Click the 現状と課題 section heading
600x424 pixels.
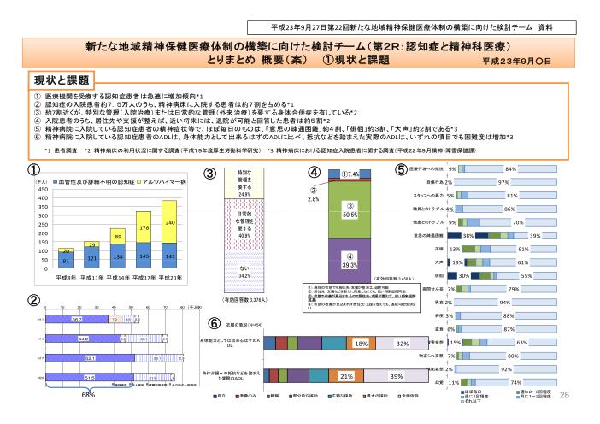62,80
